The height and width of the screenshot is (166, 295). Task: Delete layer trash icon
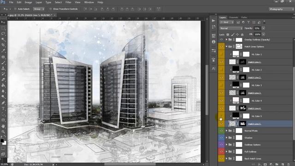[289, 164]
